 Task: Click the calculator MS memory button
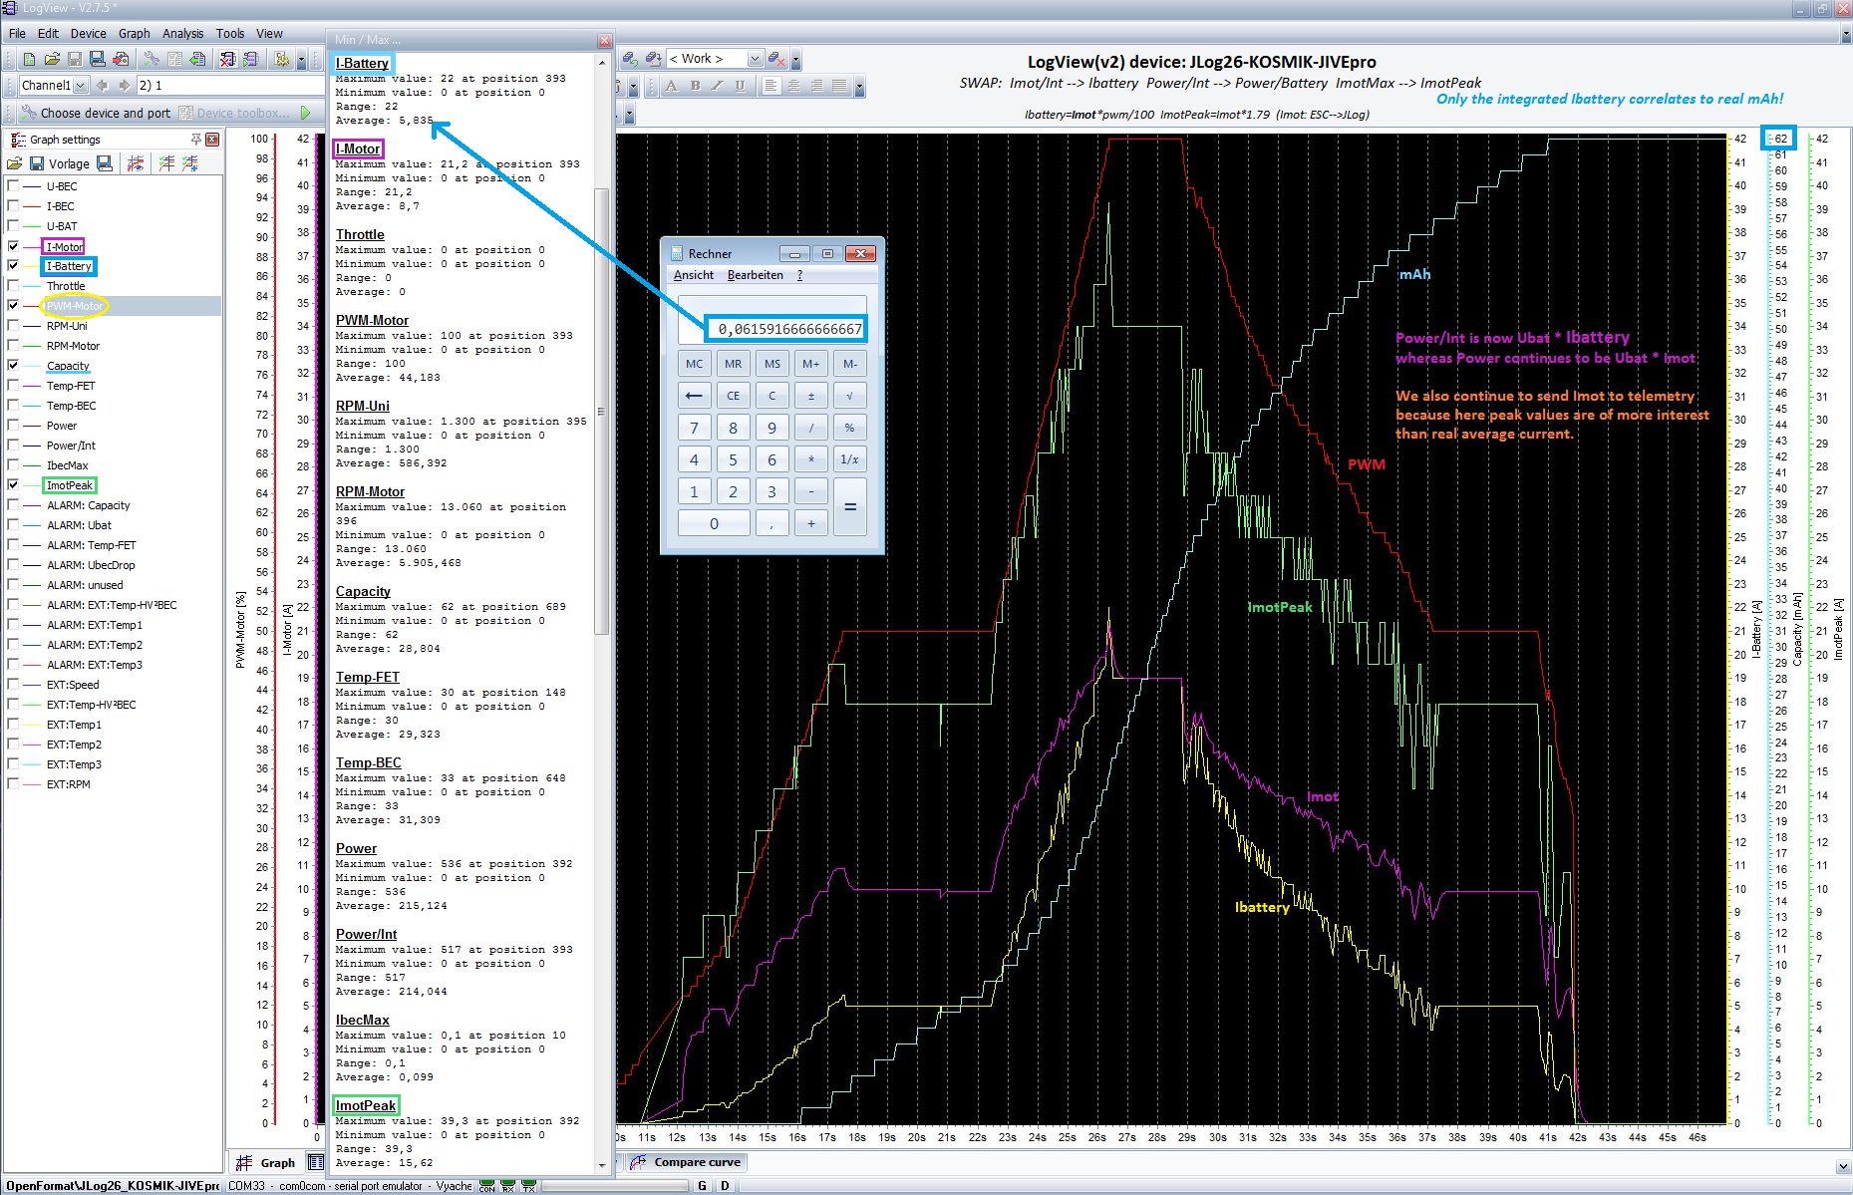point(772,364)
